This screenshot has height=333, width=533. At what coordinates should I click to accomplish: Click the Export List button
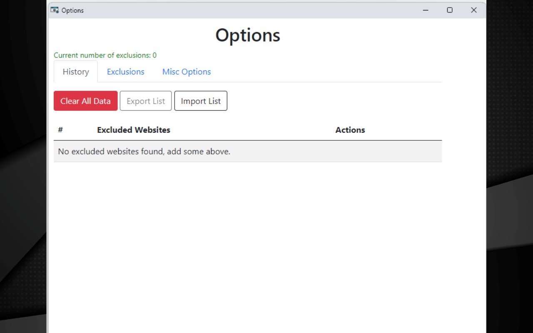coord(146,101)
